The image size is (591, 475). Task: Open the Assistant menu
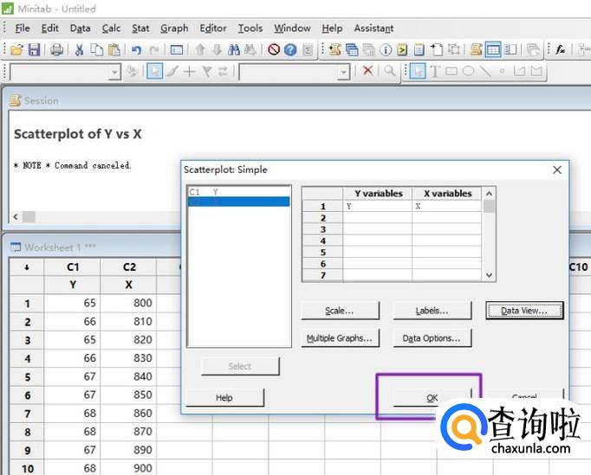(373, 29)
